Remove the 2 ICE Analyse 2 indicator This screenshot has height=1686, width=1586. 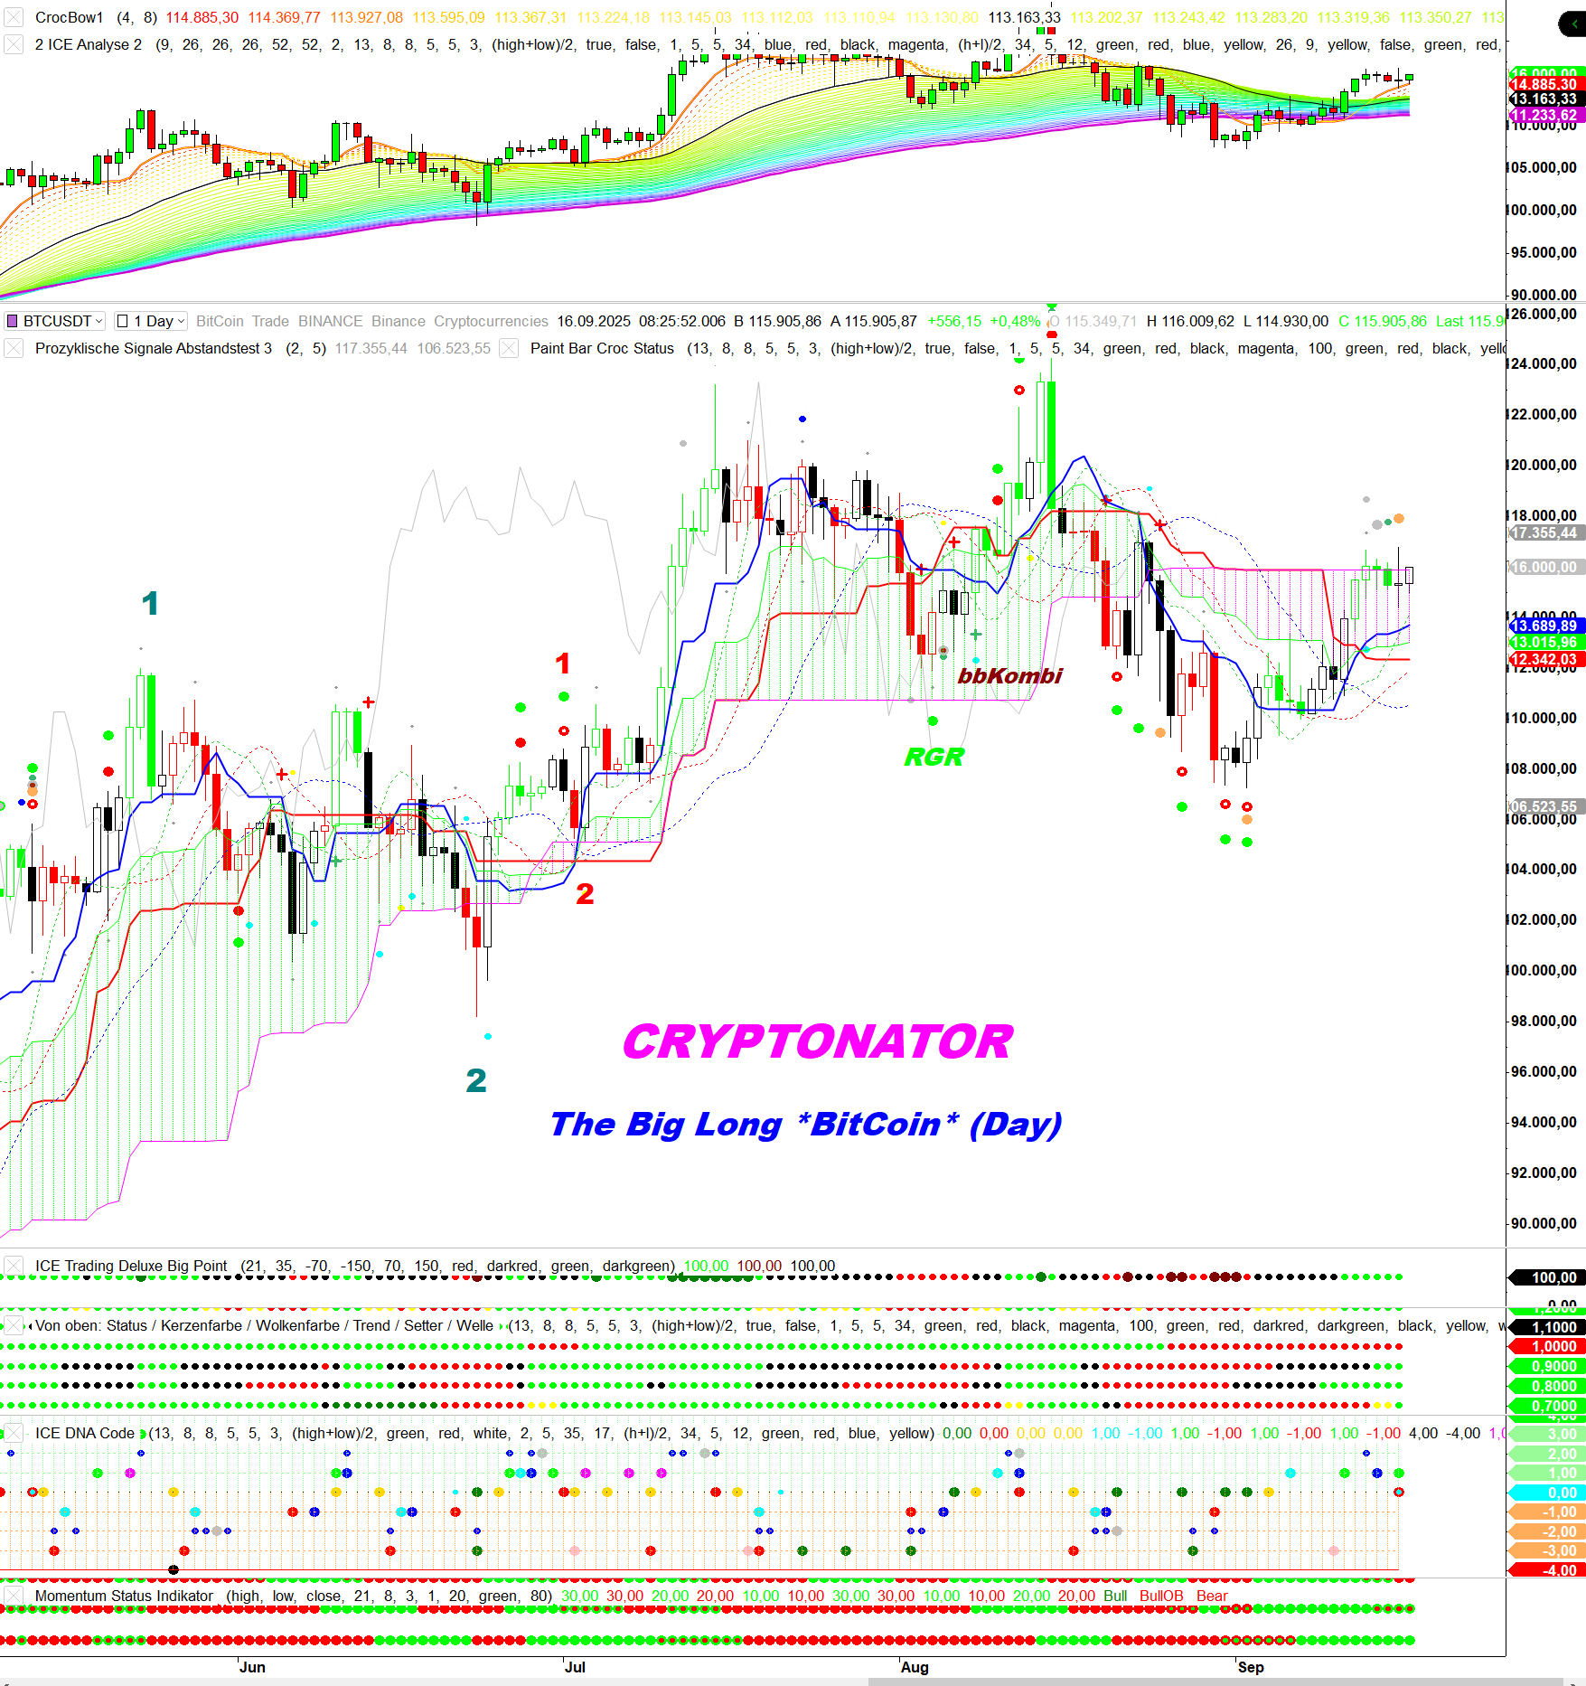[14, 44]
